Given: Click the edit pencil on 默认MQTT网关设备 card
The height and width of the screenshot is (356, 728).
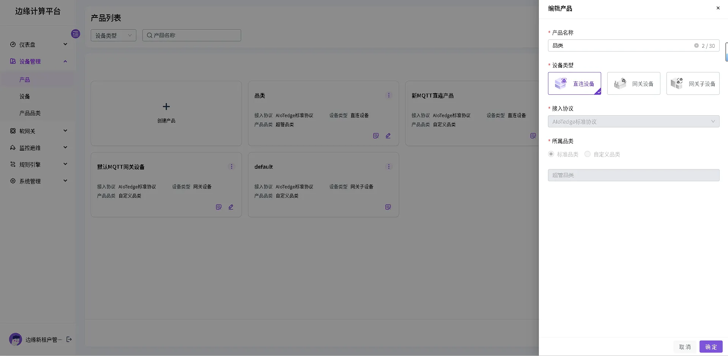Looking at the screenshot, I should 231,207.
